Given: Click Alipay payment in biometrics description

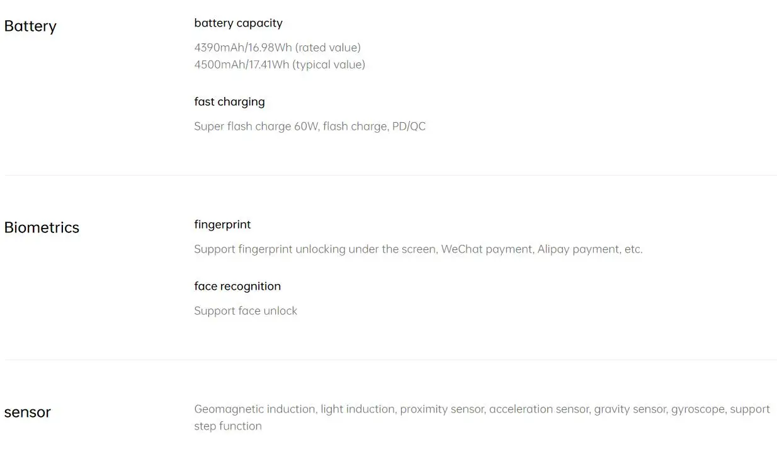Looking at the screenshot, I should pyautogui.click(x=578, y=249).
